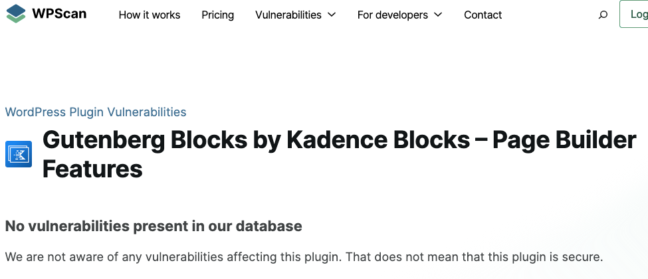Expand the chevron beside Vulnerabilities
The height and width of the screenshot is (279, 648).
pos(332,15)
